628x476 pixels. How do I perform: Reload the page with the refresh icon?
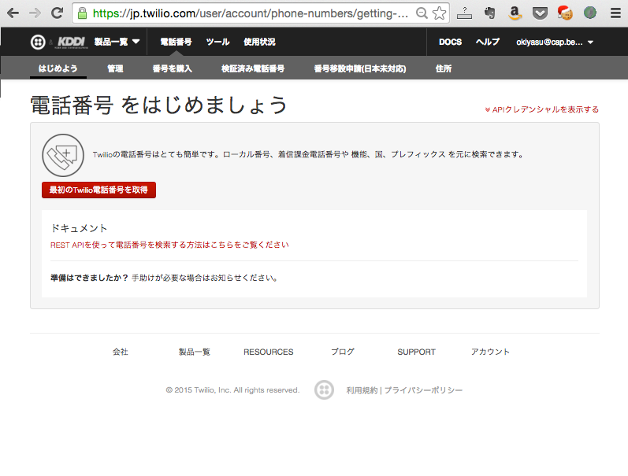tap(57, 13)
